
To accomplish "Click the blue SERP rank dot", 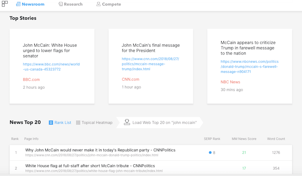I will pyautogui.click(x=210, y=153).
